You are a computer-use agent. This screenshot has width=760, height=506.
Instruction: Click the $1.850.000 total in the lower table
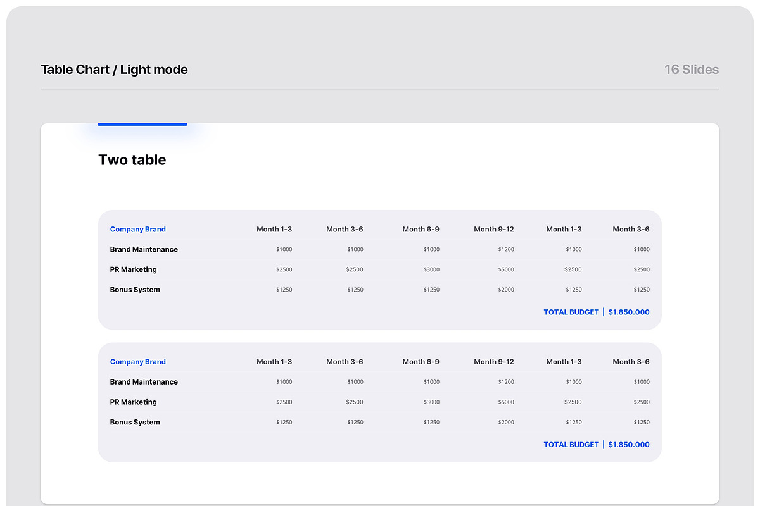click(x=629, y=445)
